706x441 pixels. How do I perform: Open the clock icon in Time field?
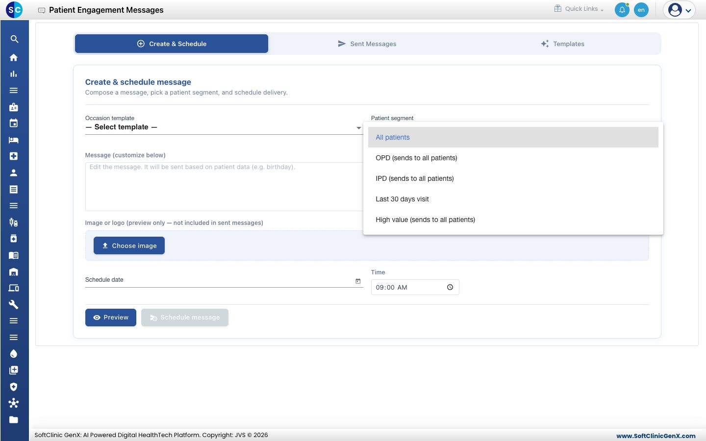coord(450,287)
